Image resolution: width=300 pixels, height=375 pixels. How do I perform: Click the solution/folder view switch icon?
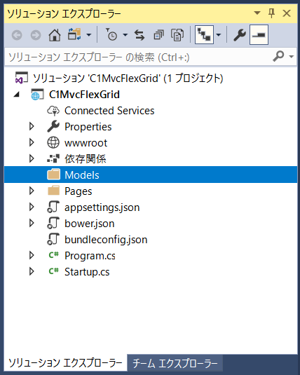coord(74,34)
